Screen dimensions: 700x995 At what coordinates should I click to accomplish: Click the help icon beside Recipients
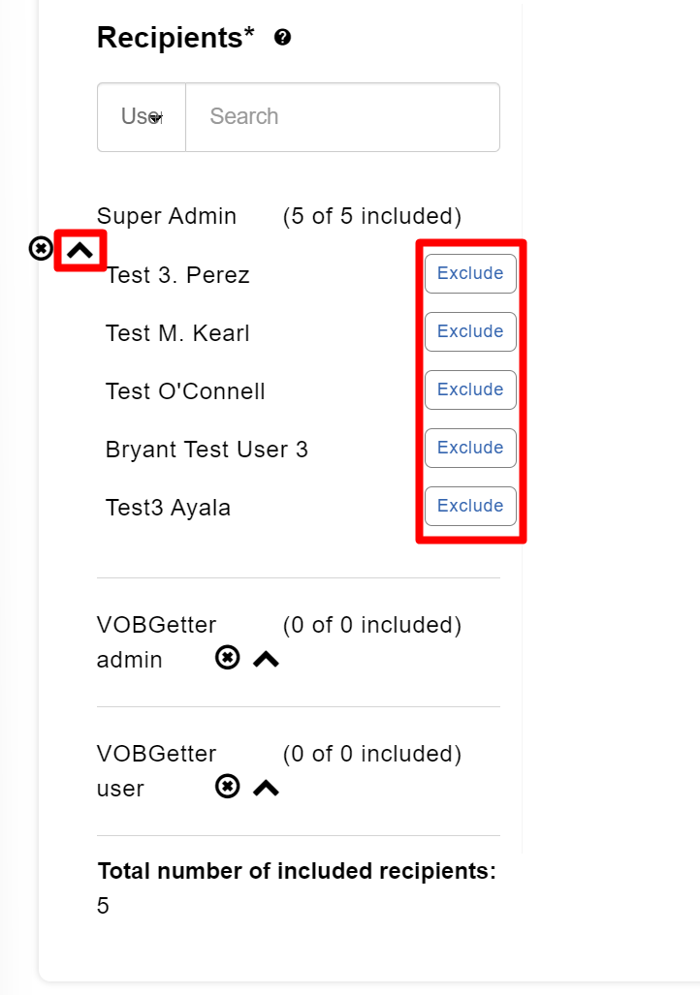pyautogui.click(x=283, y=38)
